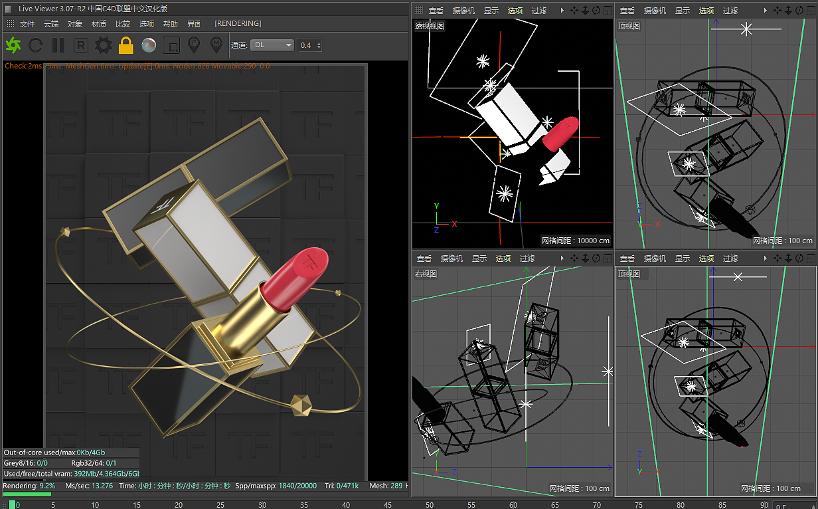Click the Octane logo send-scene icon
The width and height of the screenshot is (818, 509).
tap(13, 45)
